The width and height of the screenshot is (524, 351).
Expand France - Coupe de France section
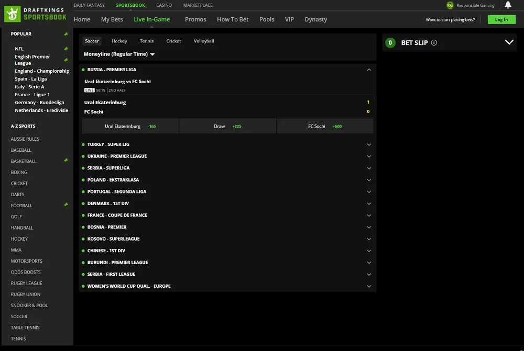(x=369, y=215)
